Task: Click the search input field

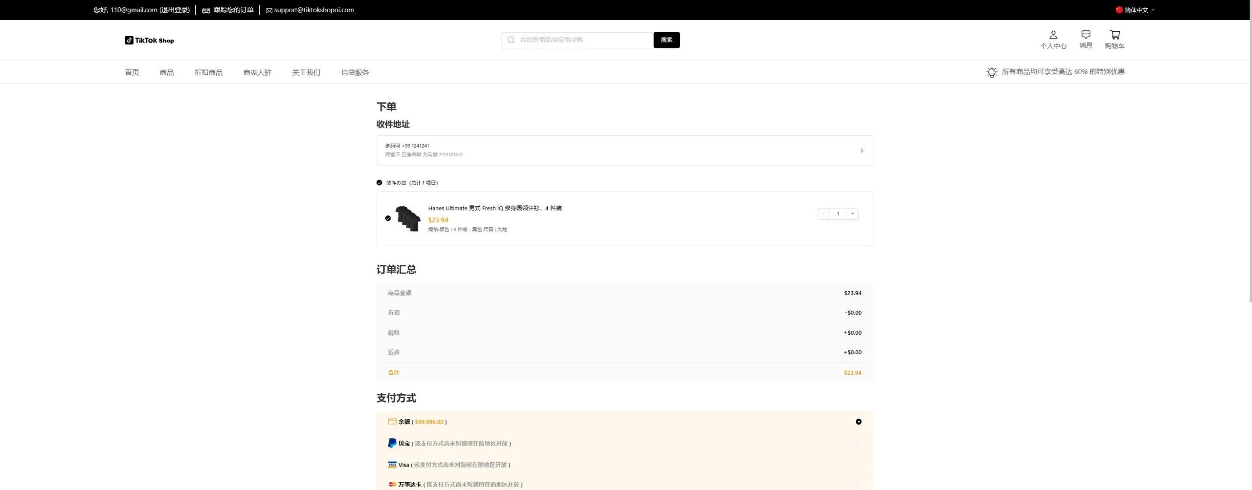Action: tap(577, 40)
